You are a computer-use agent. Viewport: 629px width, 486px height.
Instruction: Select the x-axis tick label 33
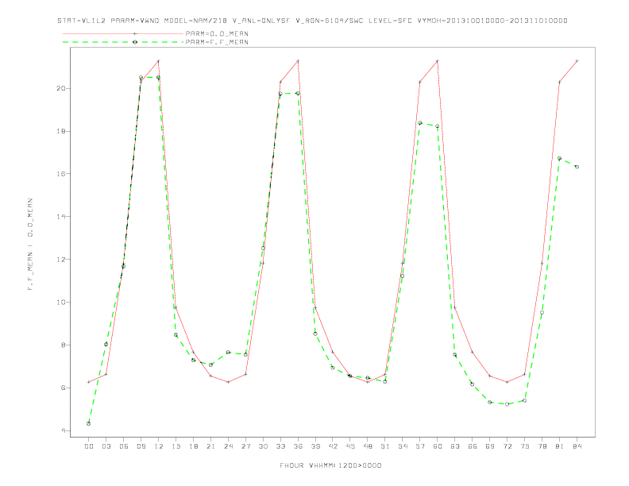(280, 446)
